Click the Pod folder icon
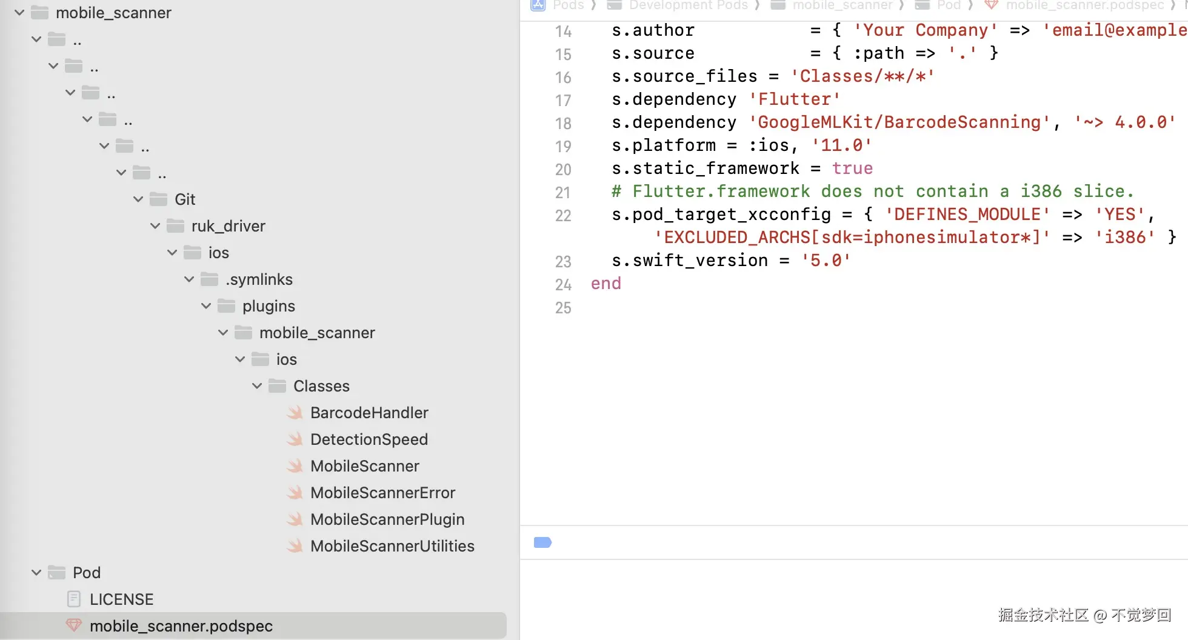1188x640 pixels. point(57,572)
